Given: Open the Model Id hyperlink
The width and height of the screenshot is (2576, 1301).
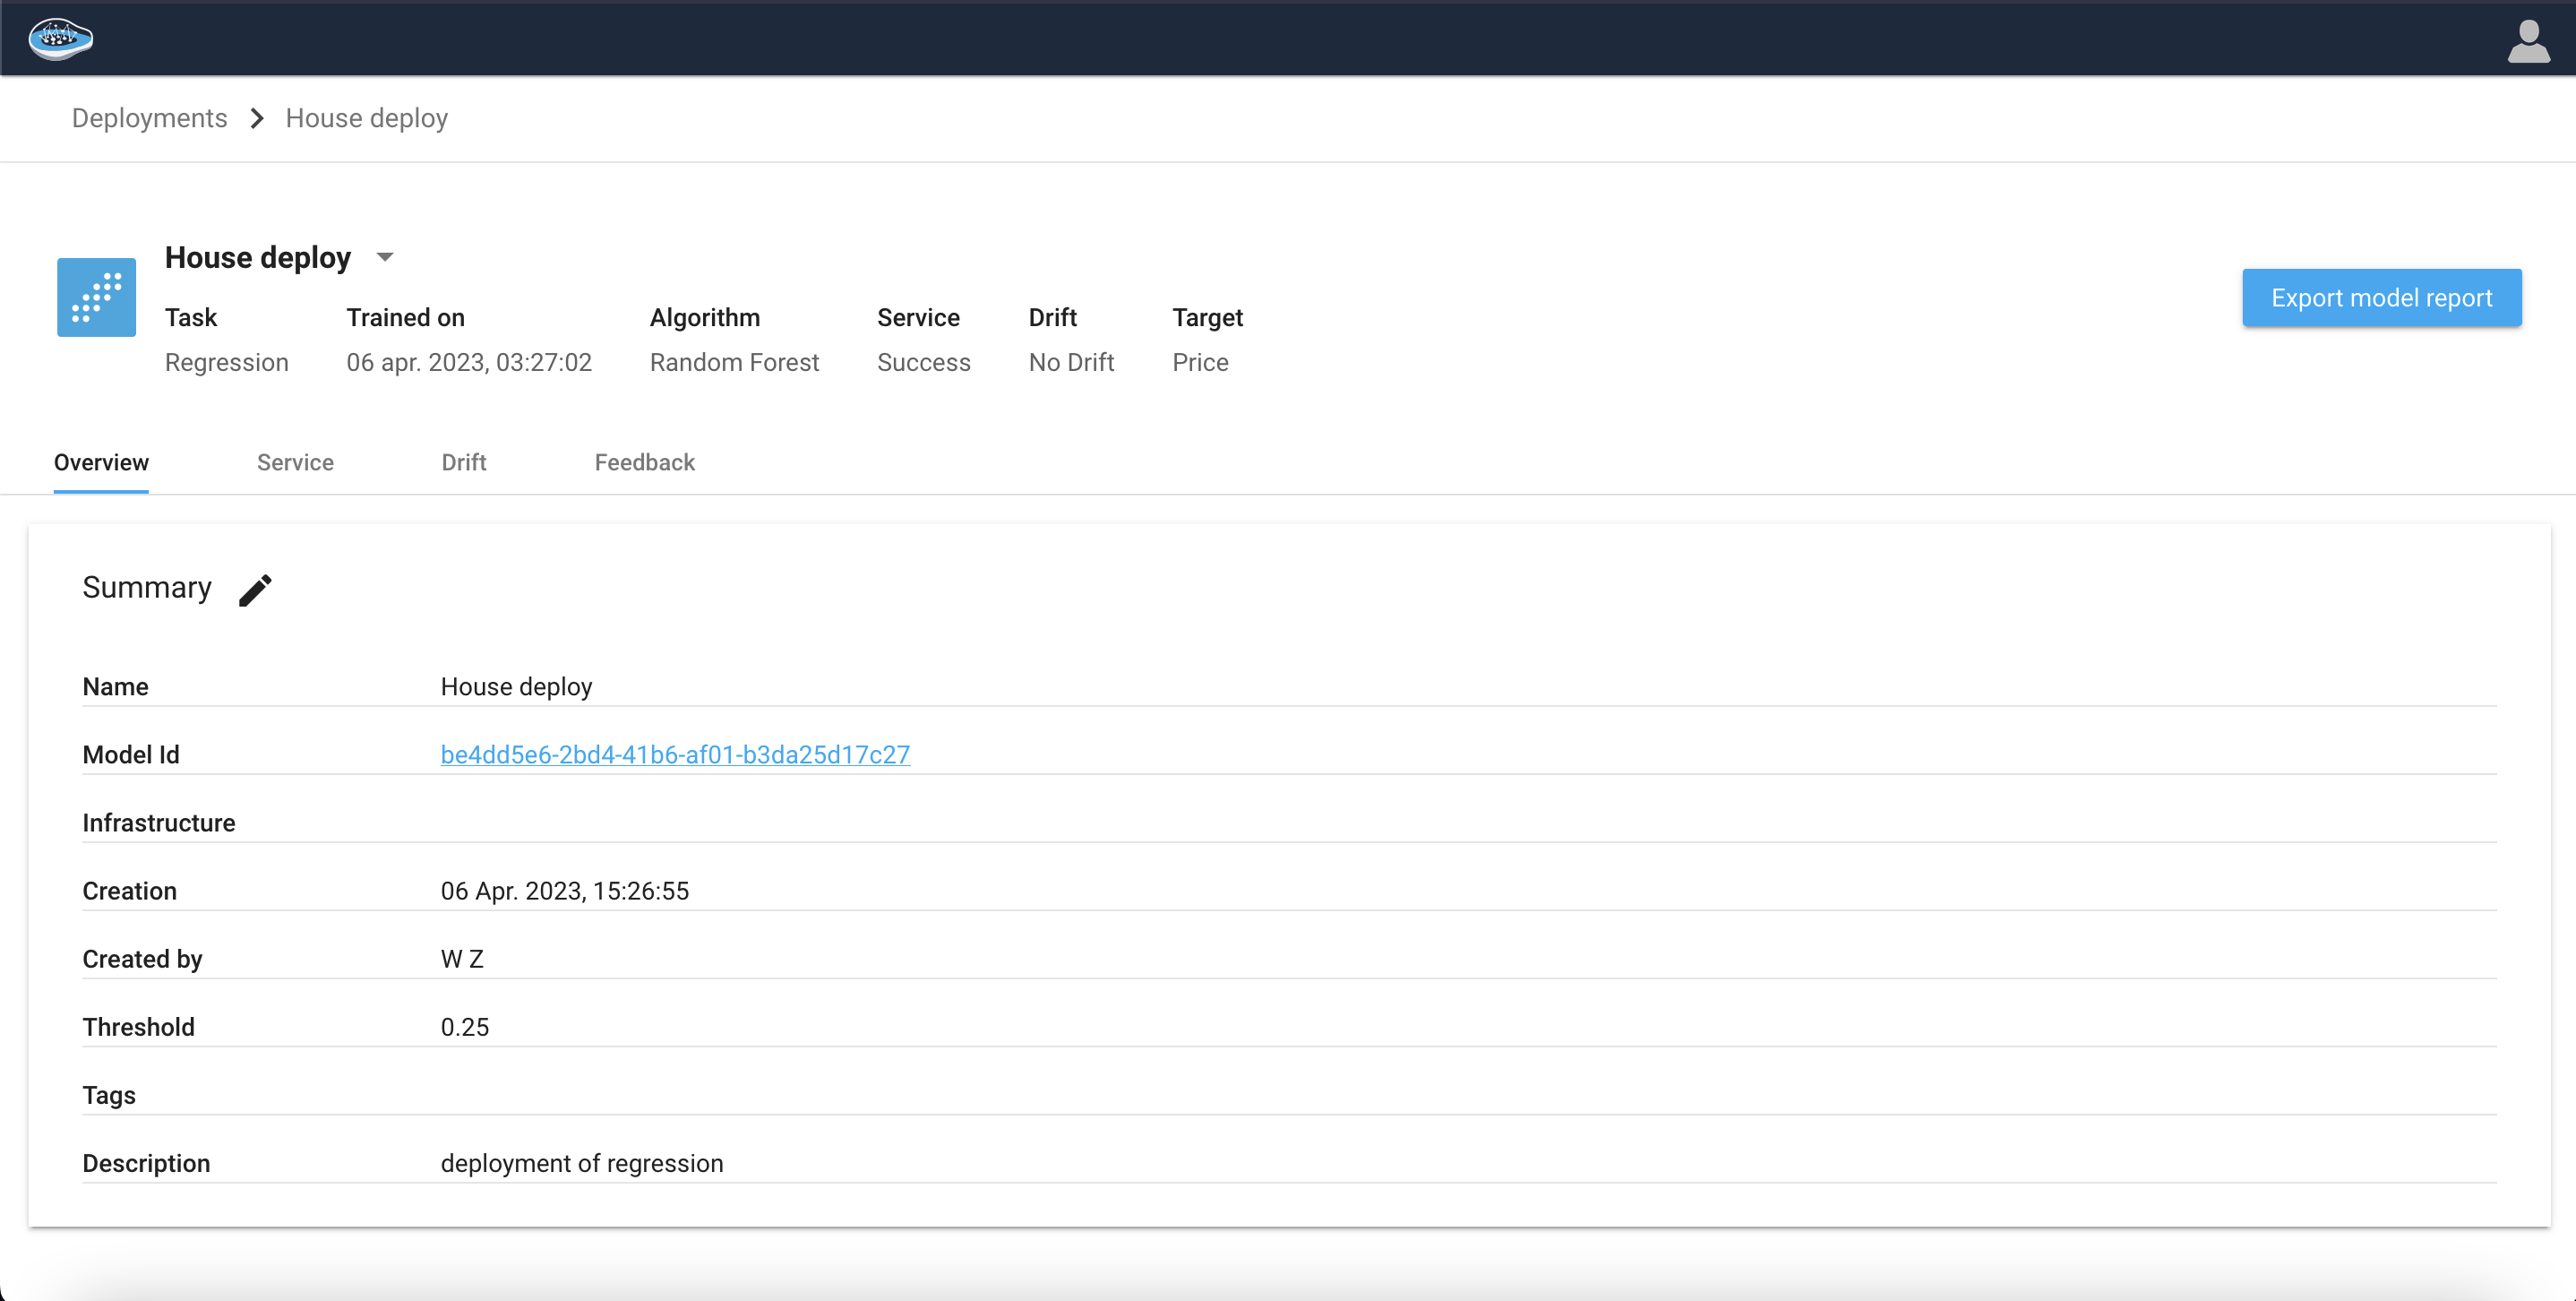Looking at the screenshot, I should [x=675, y=754].
